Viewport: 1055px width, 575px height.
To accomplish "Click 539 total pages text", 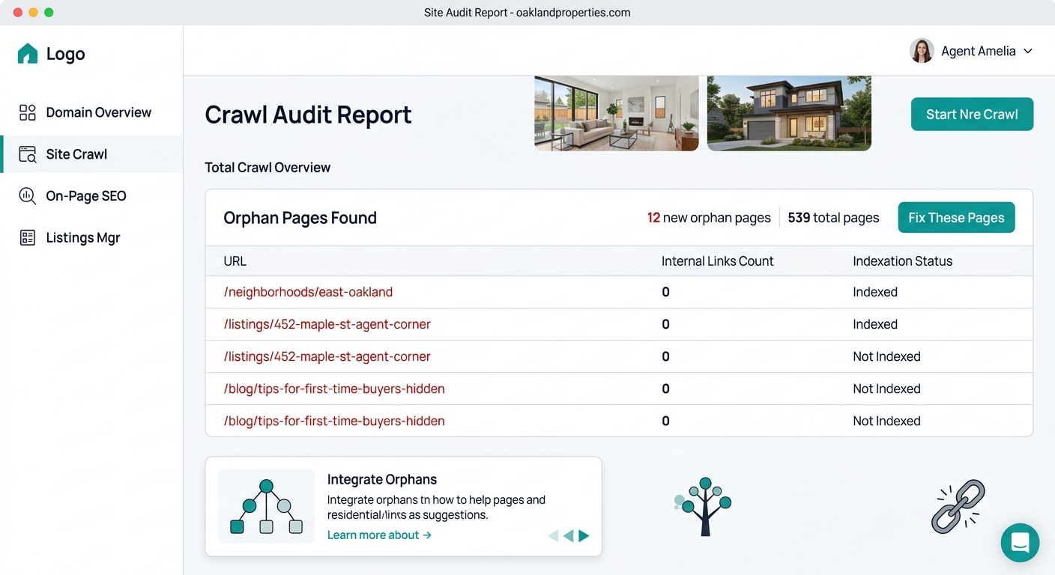I will pyautogui.click(x=833, y=218).
